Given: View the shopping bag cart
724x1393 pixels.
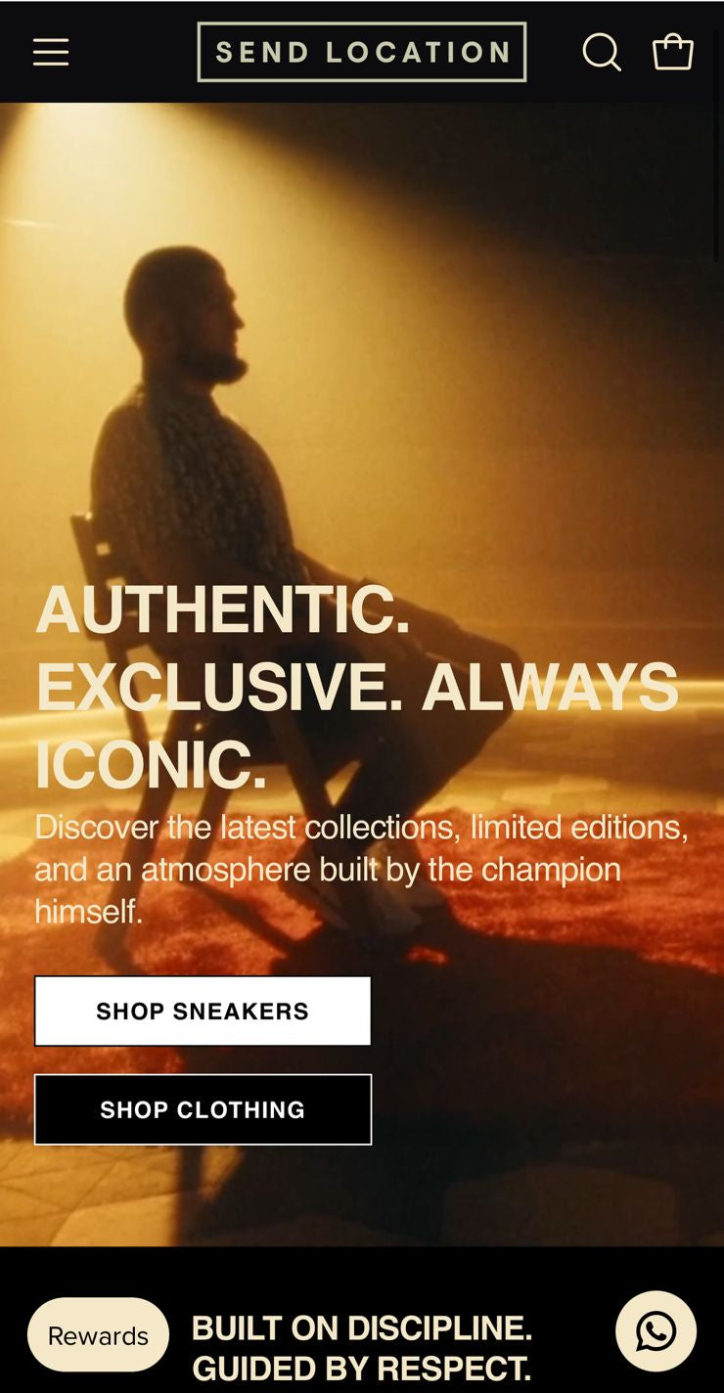Looking at the screenshot, I should click(673, 52).
